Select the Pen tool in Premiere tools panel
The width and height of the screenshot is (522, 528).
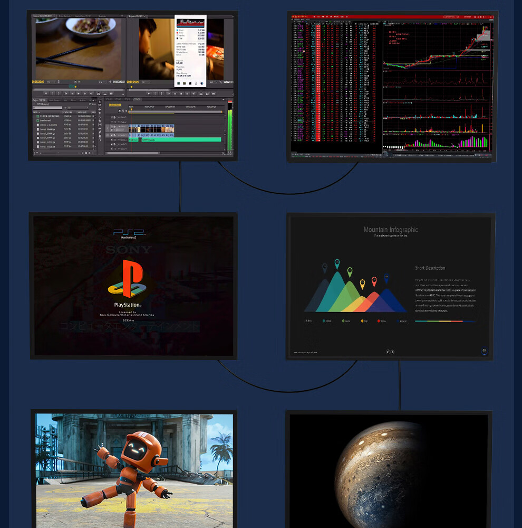100,132
